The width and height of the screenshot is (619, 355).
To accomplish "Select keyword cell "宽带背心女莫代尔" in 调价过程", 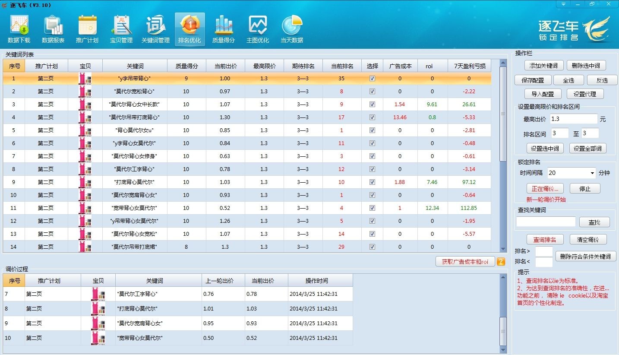I will 158,338.
